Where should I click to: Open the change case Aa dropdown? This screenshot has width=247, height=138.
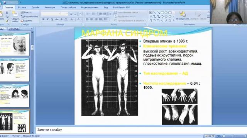pos(72,20)
